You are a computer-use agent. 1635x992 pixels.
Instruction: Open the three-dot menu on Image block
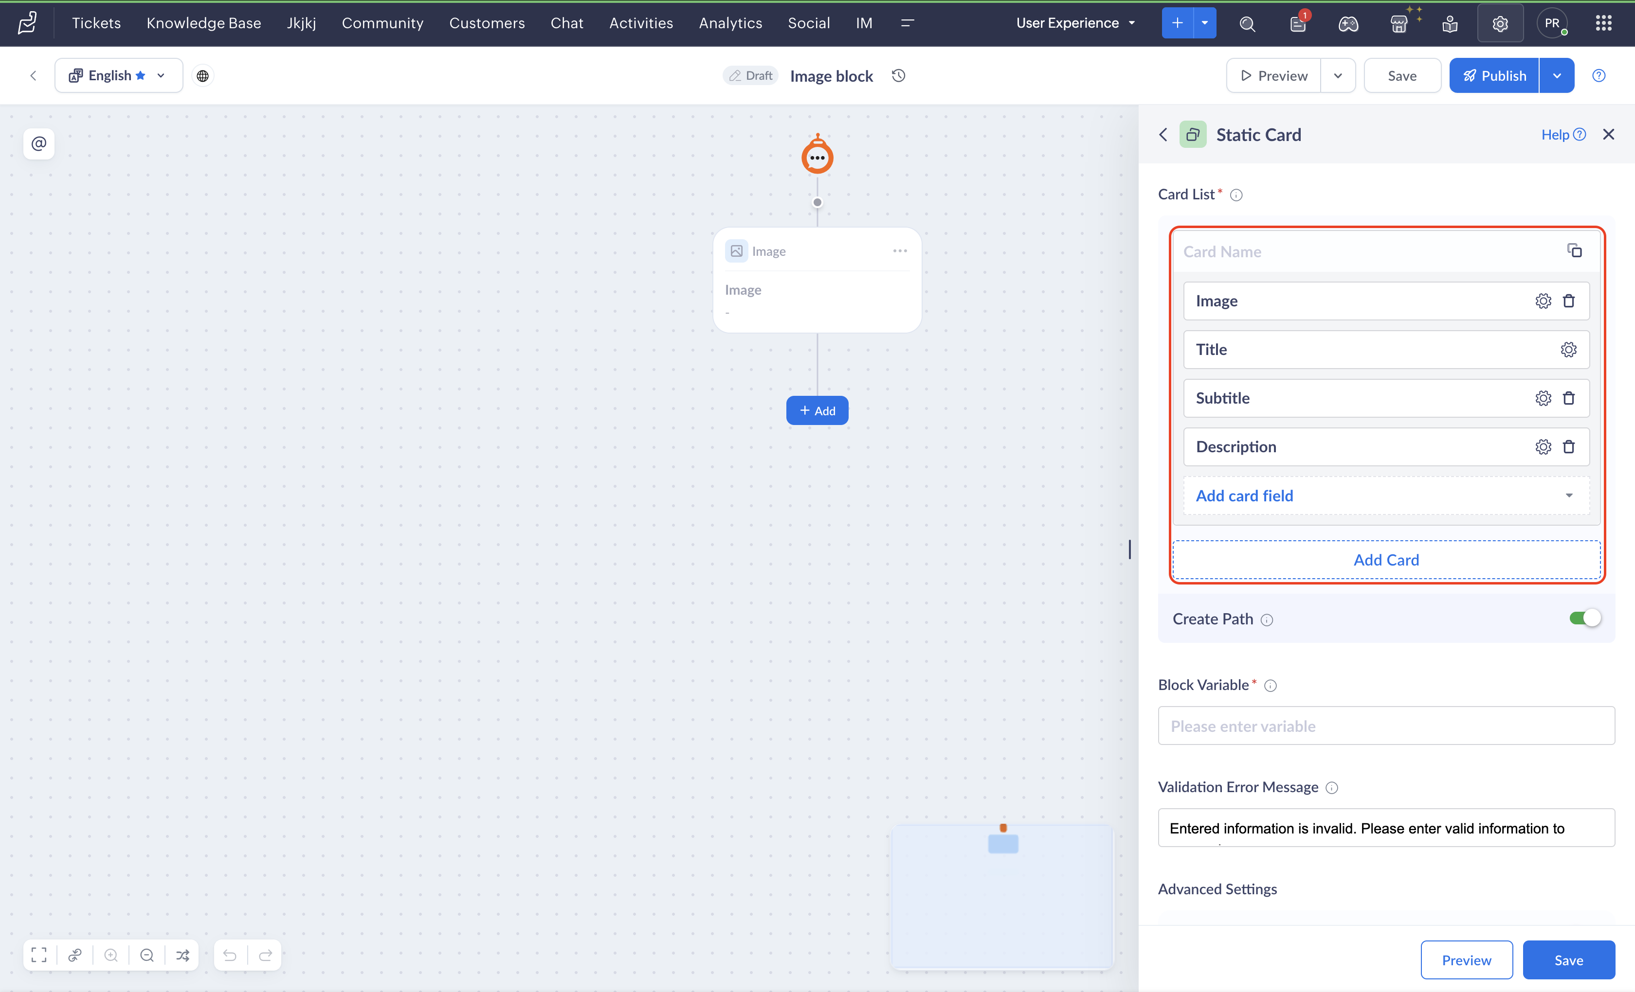[900, 250]
